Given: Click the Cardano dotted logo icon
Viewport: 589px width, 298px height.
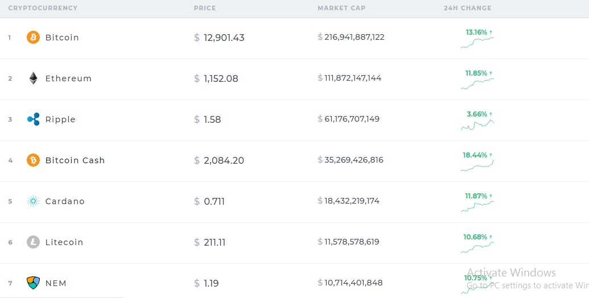Looking at the screenshot, I should click(34, 201).
